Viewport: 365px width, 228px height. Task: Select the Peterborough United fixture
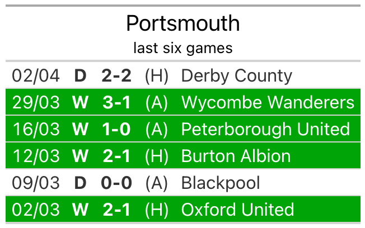tap(183, 129)
